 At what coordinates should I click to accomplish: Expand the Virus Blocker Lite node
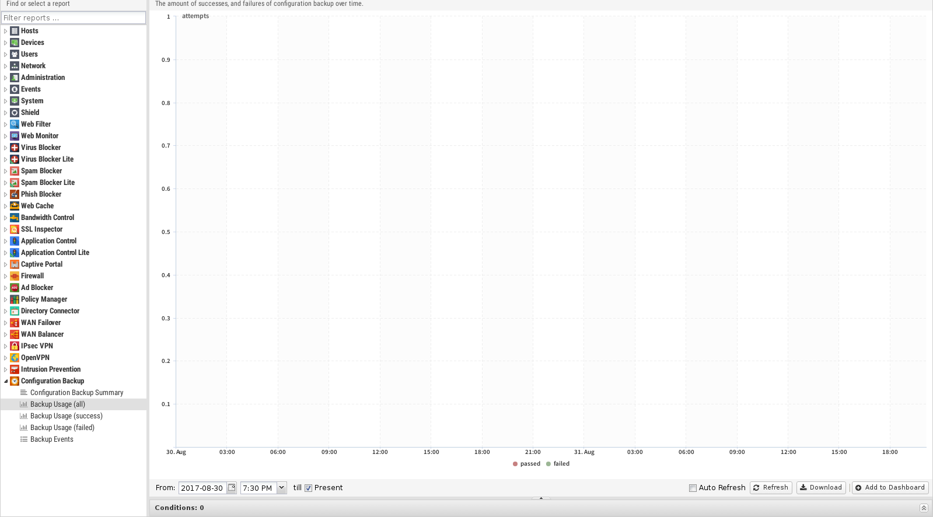(6, 159)
